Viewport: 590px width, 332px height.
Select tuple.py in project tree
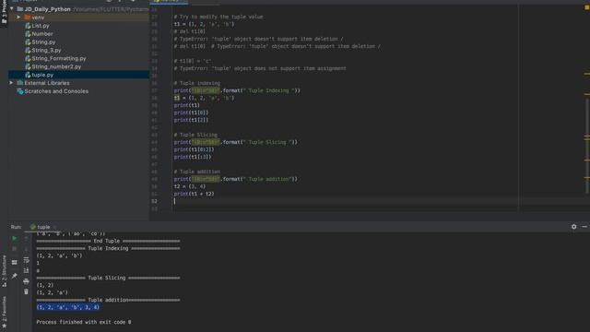(x=79, y=75)
